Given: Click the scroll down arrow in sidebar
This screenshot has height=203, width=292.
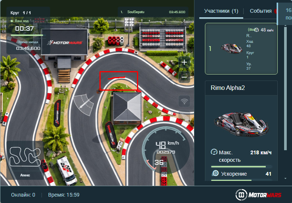Looking at the screenshot, I should [x=286, y=178].
